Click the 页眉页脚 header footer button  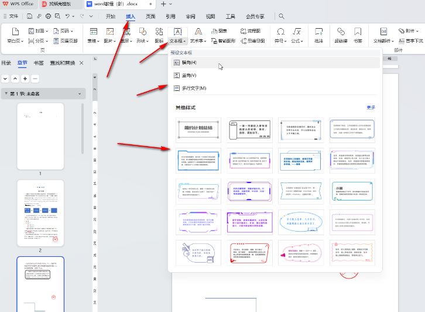[x=66, y=40]
